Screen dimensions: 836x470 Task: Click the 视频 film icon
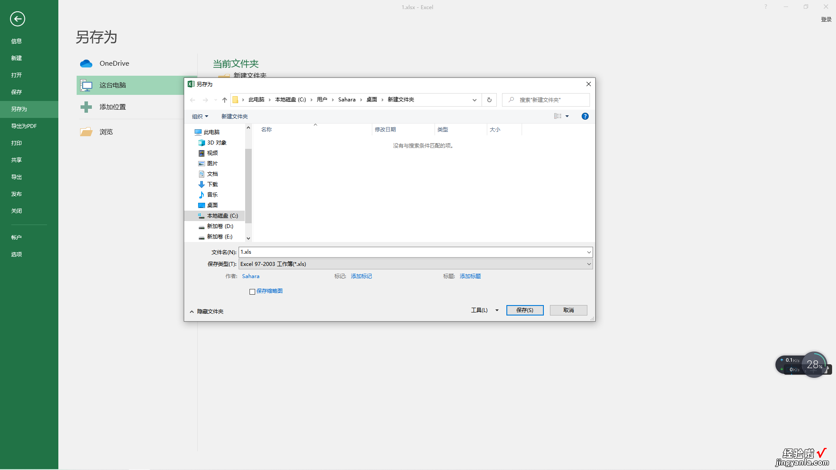point(202,153)
